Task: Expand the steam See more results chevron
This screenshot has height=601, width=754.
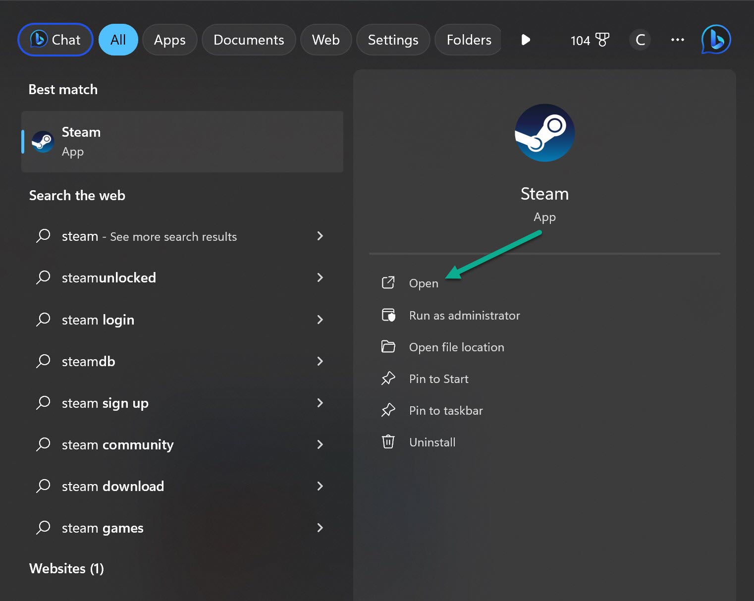Action: tap(320, 236)
